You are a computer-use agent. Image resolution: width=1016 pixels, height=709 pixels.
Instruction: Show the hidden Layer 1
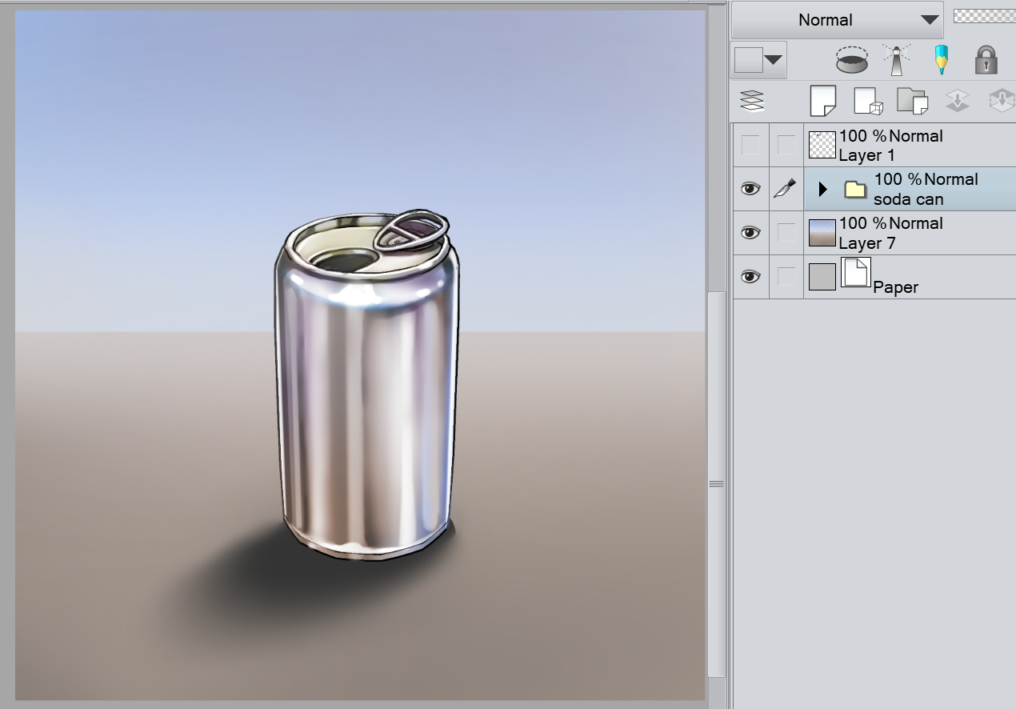pyautogui.click(x=750, y=145)
